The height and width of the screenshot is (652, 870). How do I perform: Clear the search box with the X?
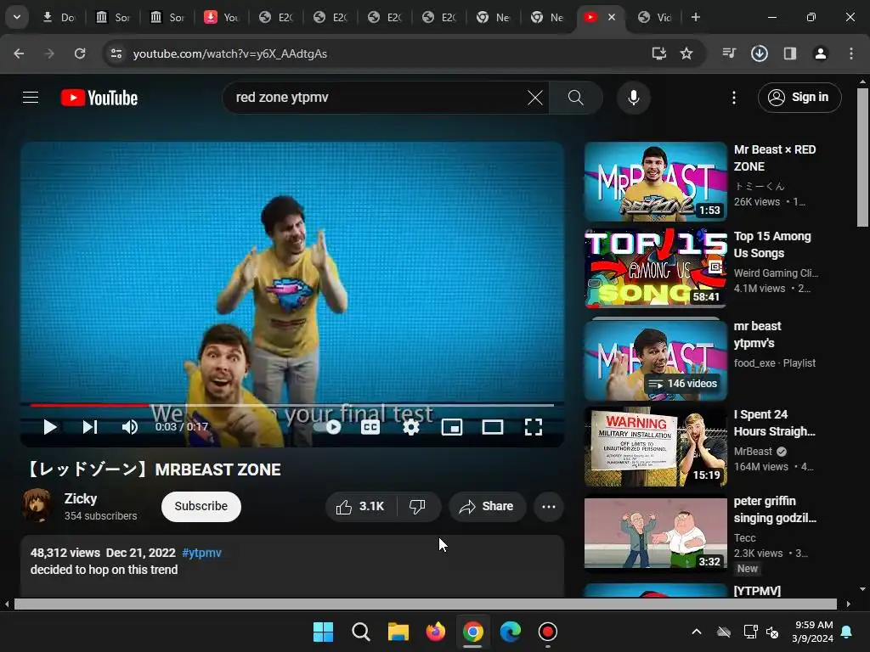point(535,98)
